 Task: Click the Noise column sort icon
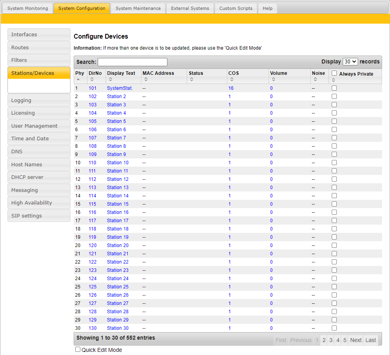(315, 79)
